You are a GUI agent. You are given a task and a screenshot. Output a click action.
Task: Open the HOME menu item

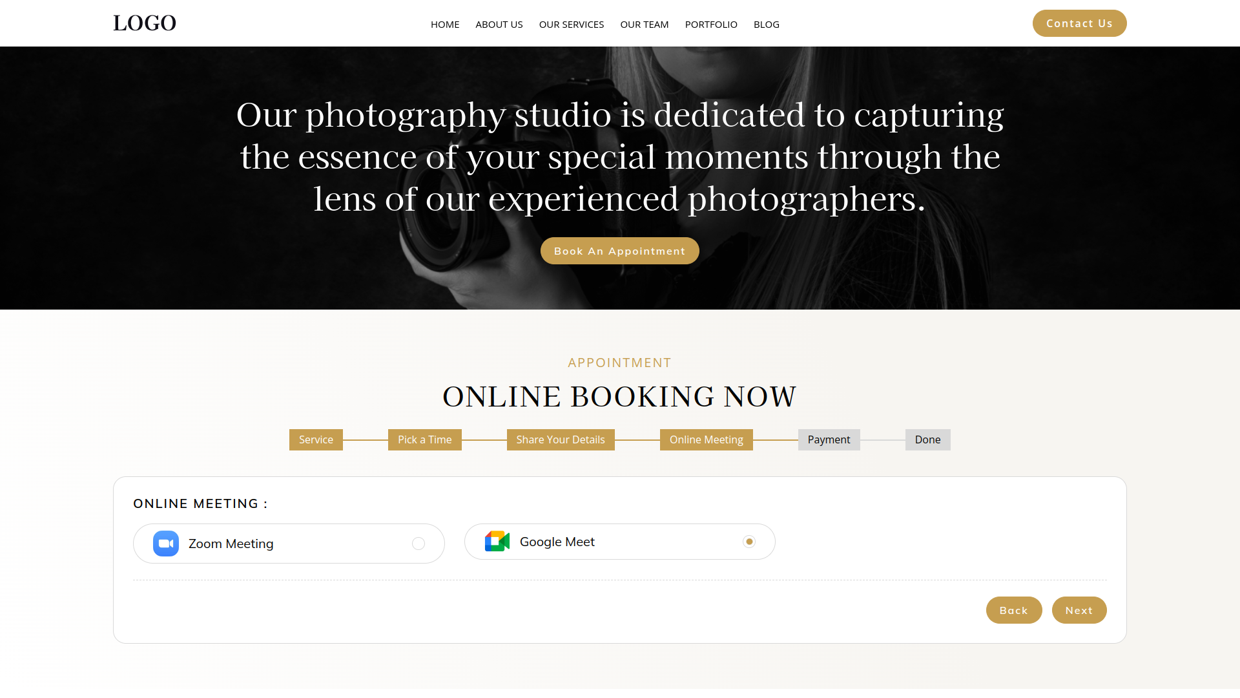coord(445,25)
